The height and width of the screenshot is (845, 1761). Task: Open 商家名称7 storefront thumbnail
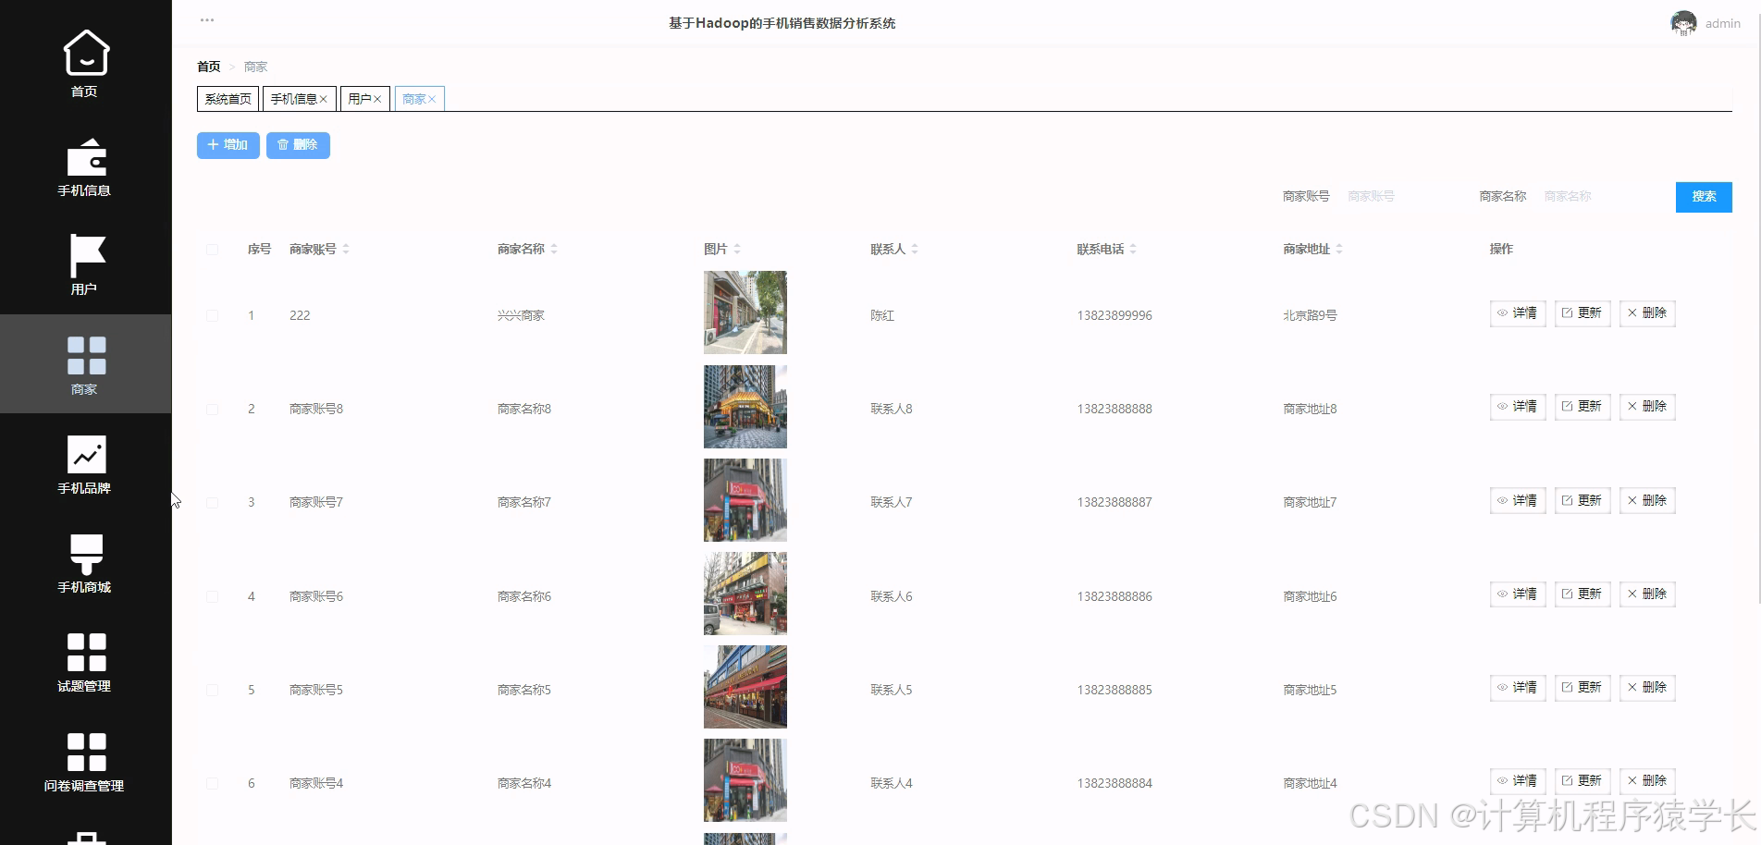(745, 500)
